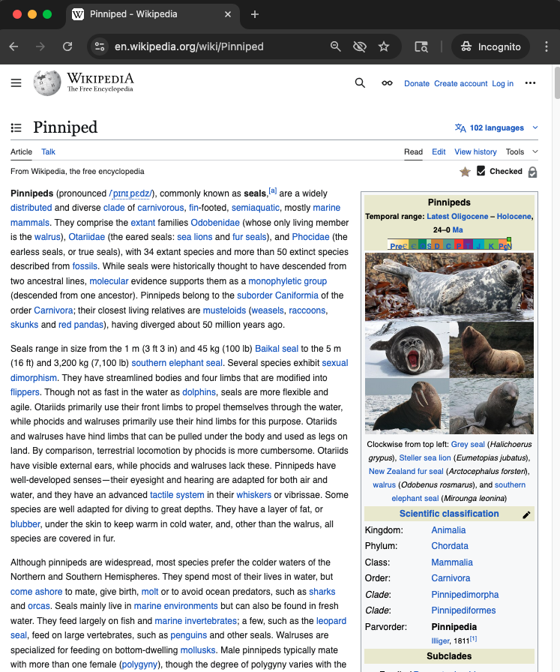Bookmark this page with the star icon
The image size is (560, 672).
(384, 46)
